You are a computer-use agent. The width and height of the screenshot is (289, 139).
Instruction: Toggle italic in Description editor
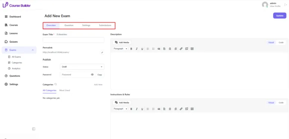pyautogui.click(x=137, y=49)
